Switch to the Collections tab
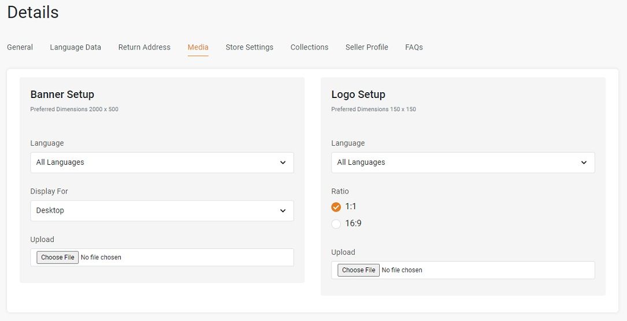Screen dimensions: 627x321 pyautogui.click(x=310, y=47)
